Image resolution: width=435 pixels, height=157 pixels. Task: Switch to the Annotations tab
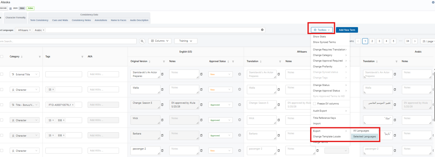tap(101, 20)
